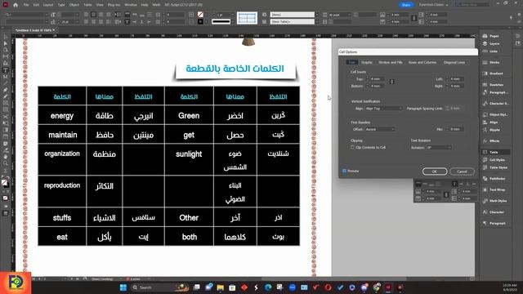The height and width of the screenshot is (294, 523).
Task: Toggle link icon between cell inset values
Action: 392,82
